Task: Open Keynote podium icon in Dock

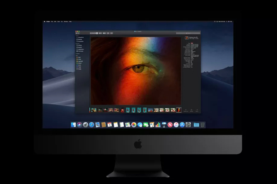Action: [x=164, y=125]
